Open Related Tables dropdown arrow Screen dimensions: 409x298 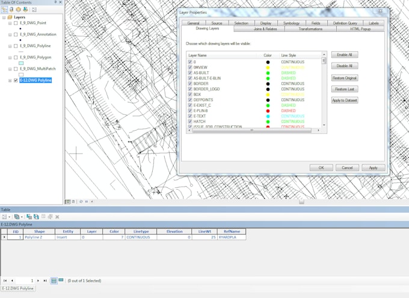[22, 217]
